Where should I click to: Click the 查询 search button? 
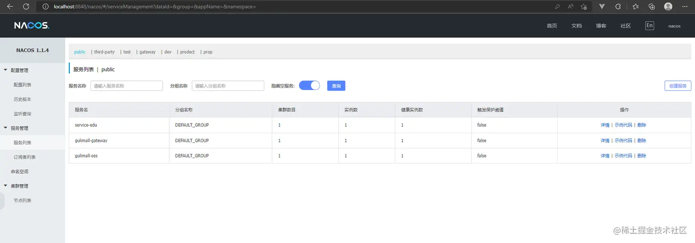click(336, 86)
